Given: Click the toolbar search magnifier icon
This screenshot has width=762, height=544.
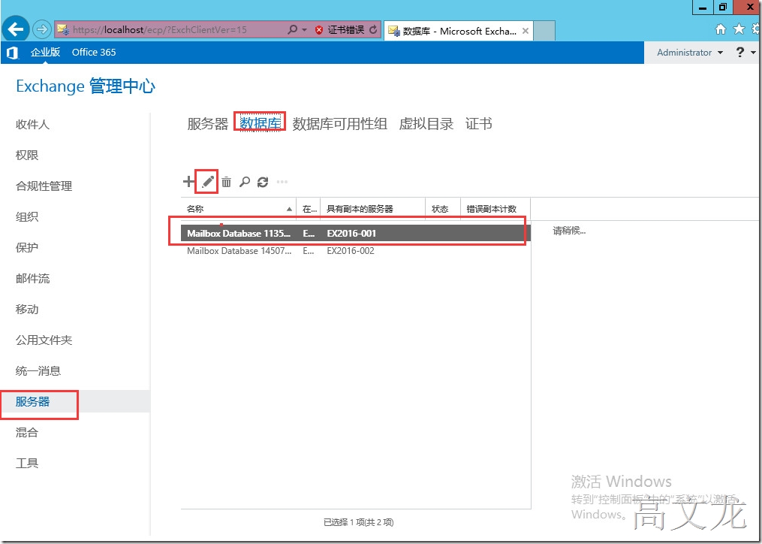Looking at the screenshot, I should [x=245, y=182].
